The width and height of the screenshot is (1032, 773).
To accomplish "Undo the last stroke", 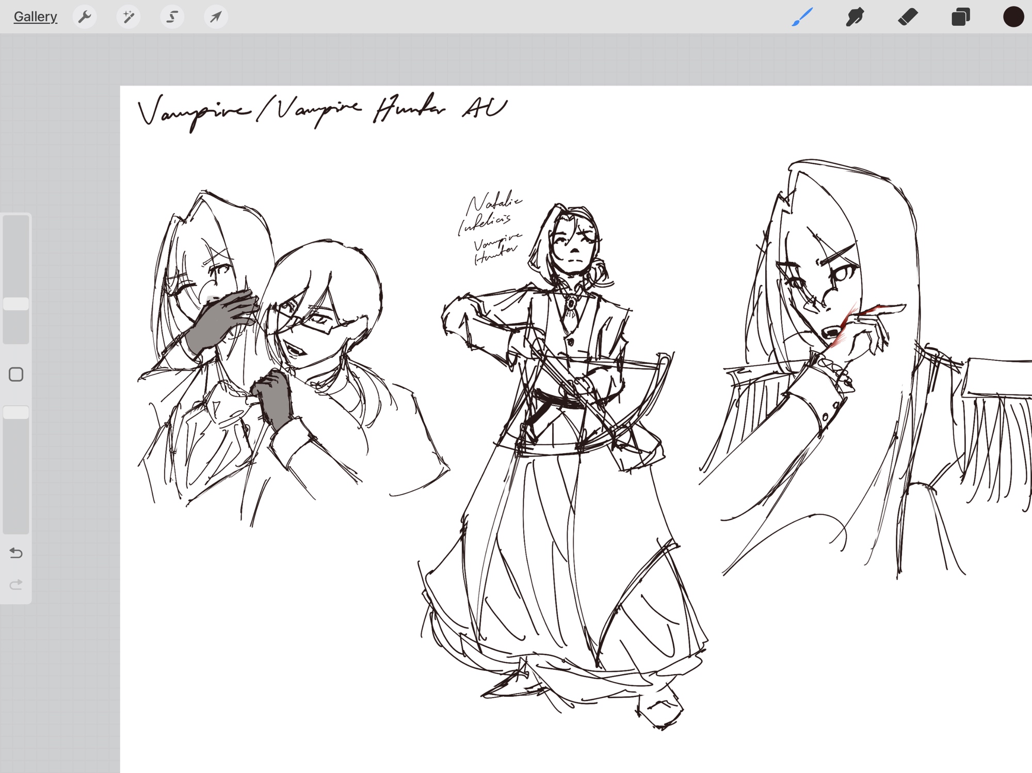I will coord(16,553).
